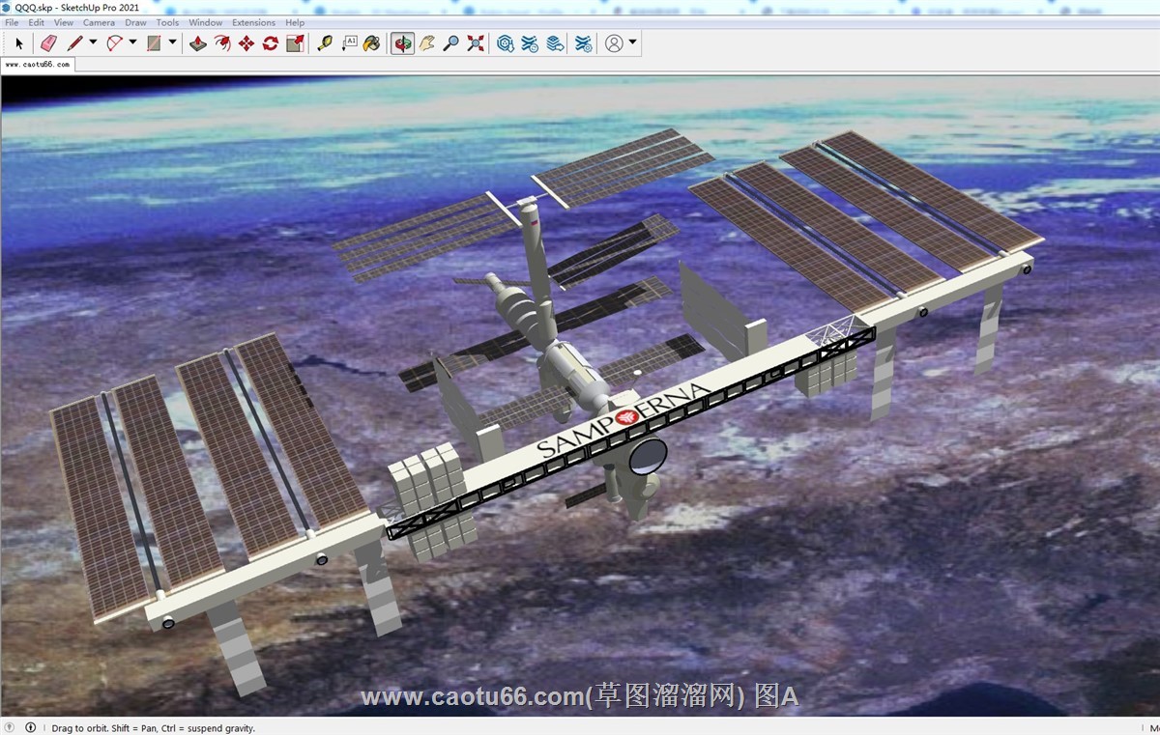Expand the Arc tool dropdown arrow
This screenshot has width=1160, height=735.
(x=132, y=42)
